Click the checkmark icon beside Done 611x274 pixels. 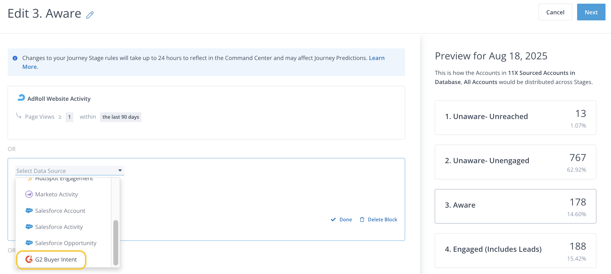333,220
